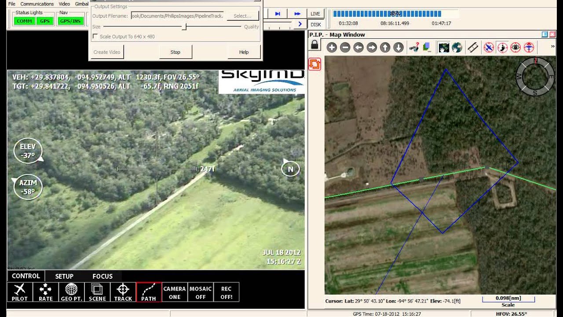Zoom out the map with minus icon
Viewport: 563px width, 317px height.
345,48
